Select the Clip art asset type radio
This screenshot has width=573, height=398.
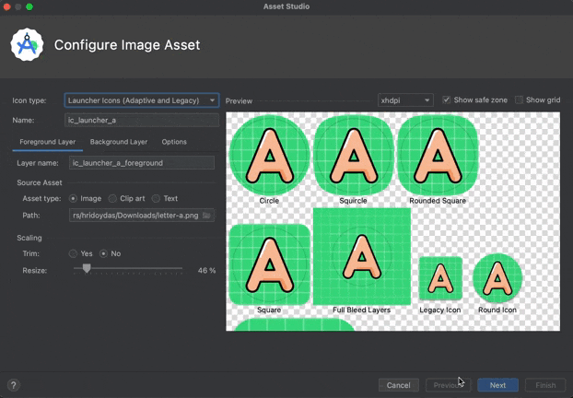pos(112,198)
